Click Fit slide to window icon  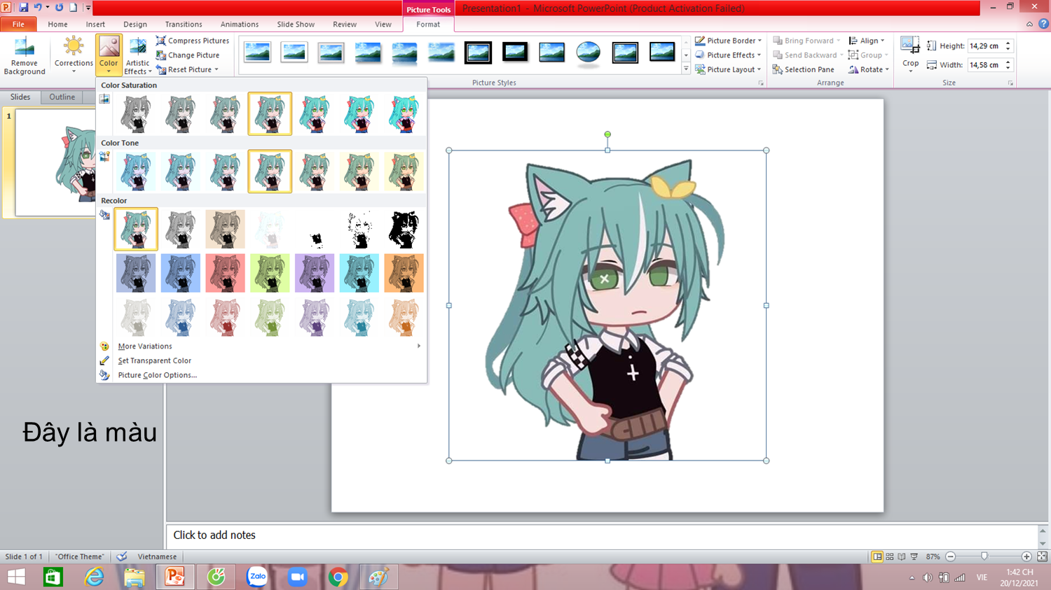tap(1042, 556)
